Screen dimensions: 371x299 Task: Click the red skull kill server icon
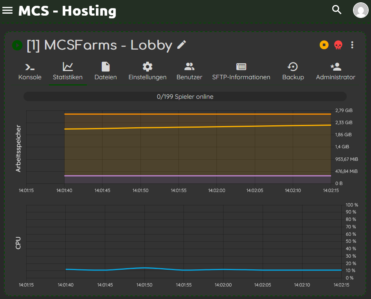[x=338, y=45]
